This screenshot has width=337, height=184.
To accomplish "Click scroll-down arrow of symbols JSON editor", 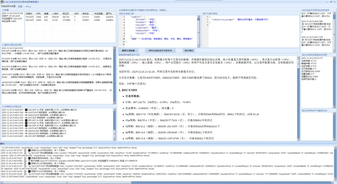I will [x=198, y=46].
